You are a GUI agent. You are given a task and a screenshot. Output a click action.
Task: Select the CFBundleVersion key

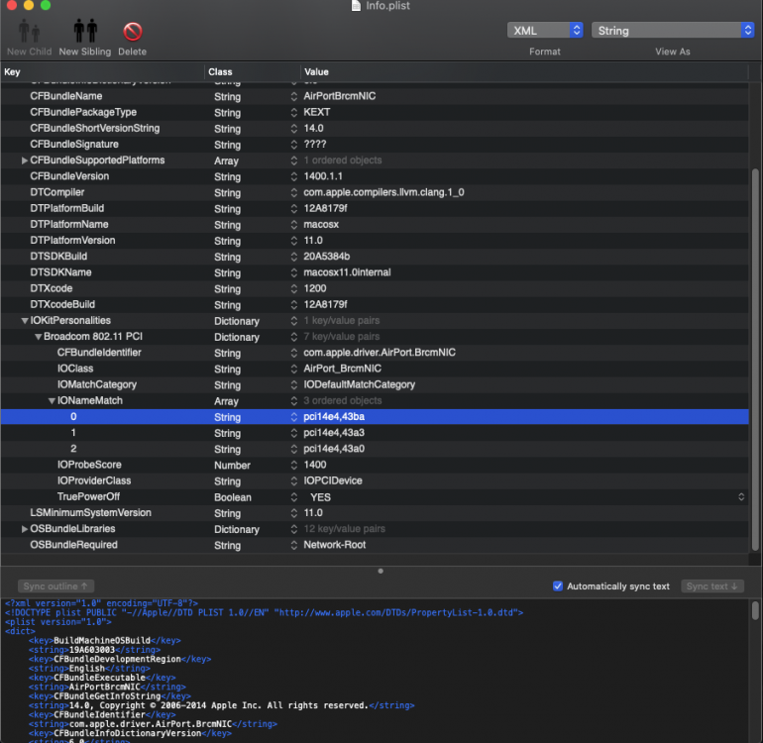click(x=69, y=176)
